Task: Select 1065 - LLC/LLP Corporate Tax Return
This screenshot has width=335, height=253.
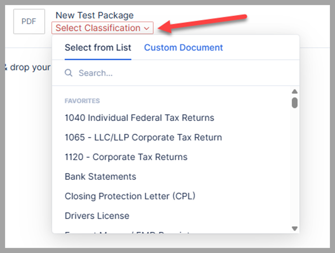Action: click(x=143, y=137)
